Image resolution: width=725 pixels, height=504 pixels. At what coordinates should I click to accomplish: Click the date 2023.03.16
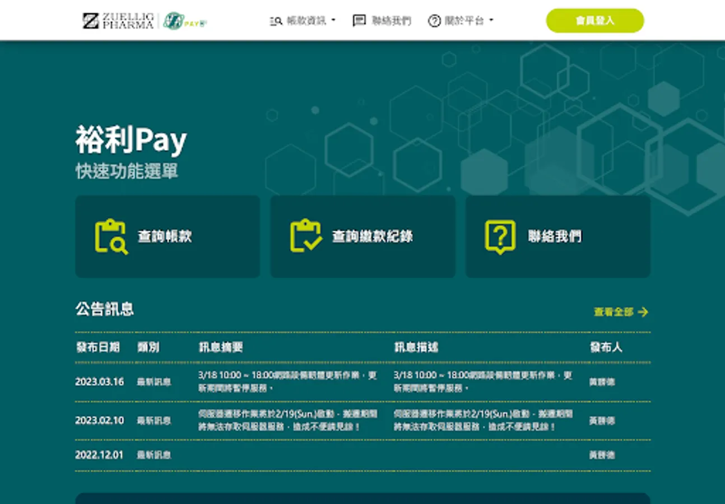point(100,382)
